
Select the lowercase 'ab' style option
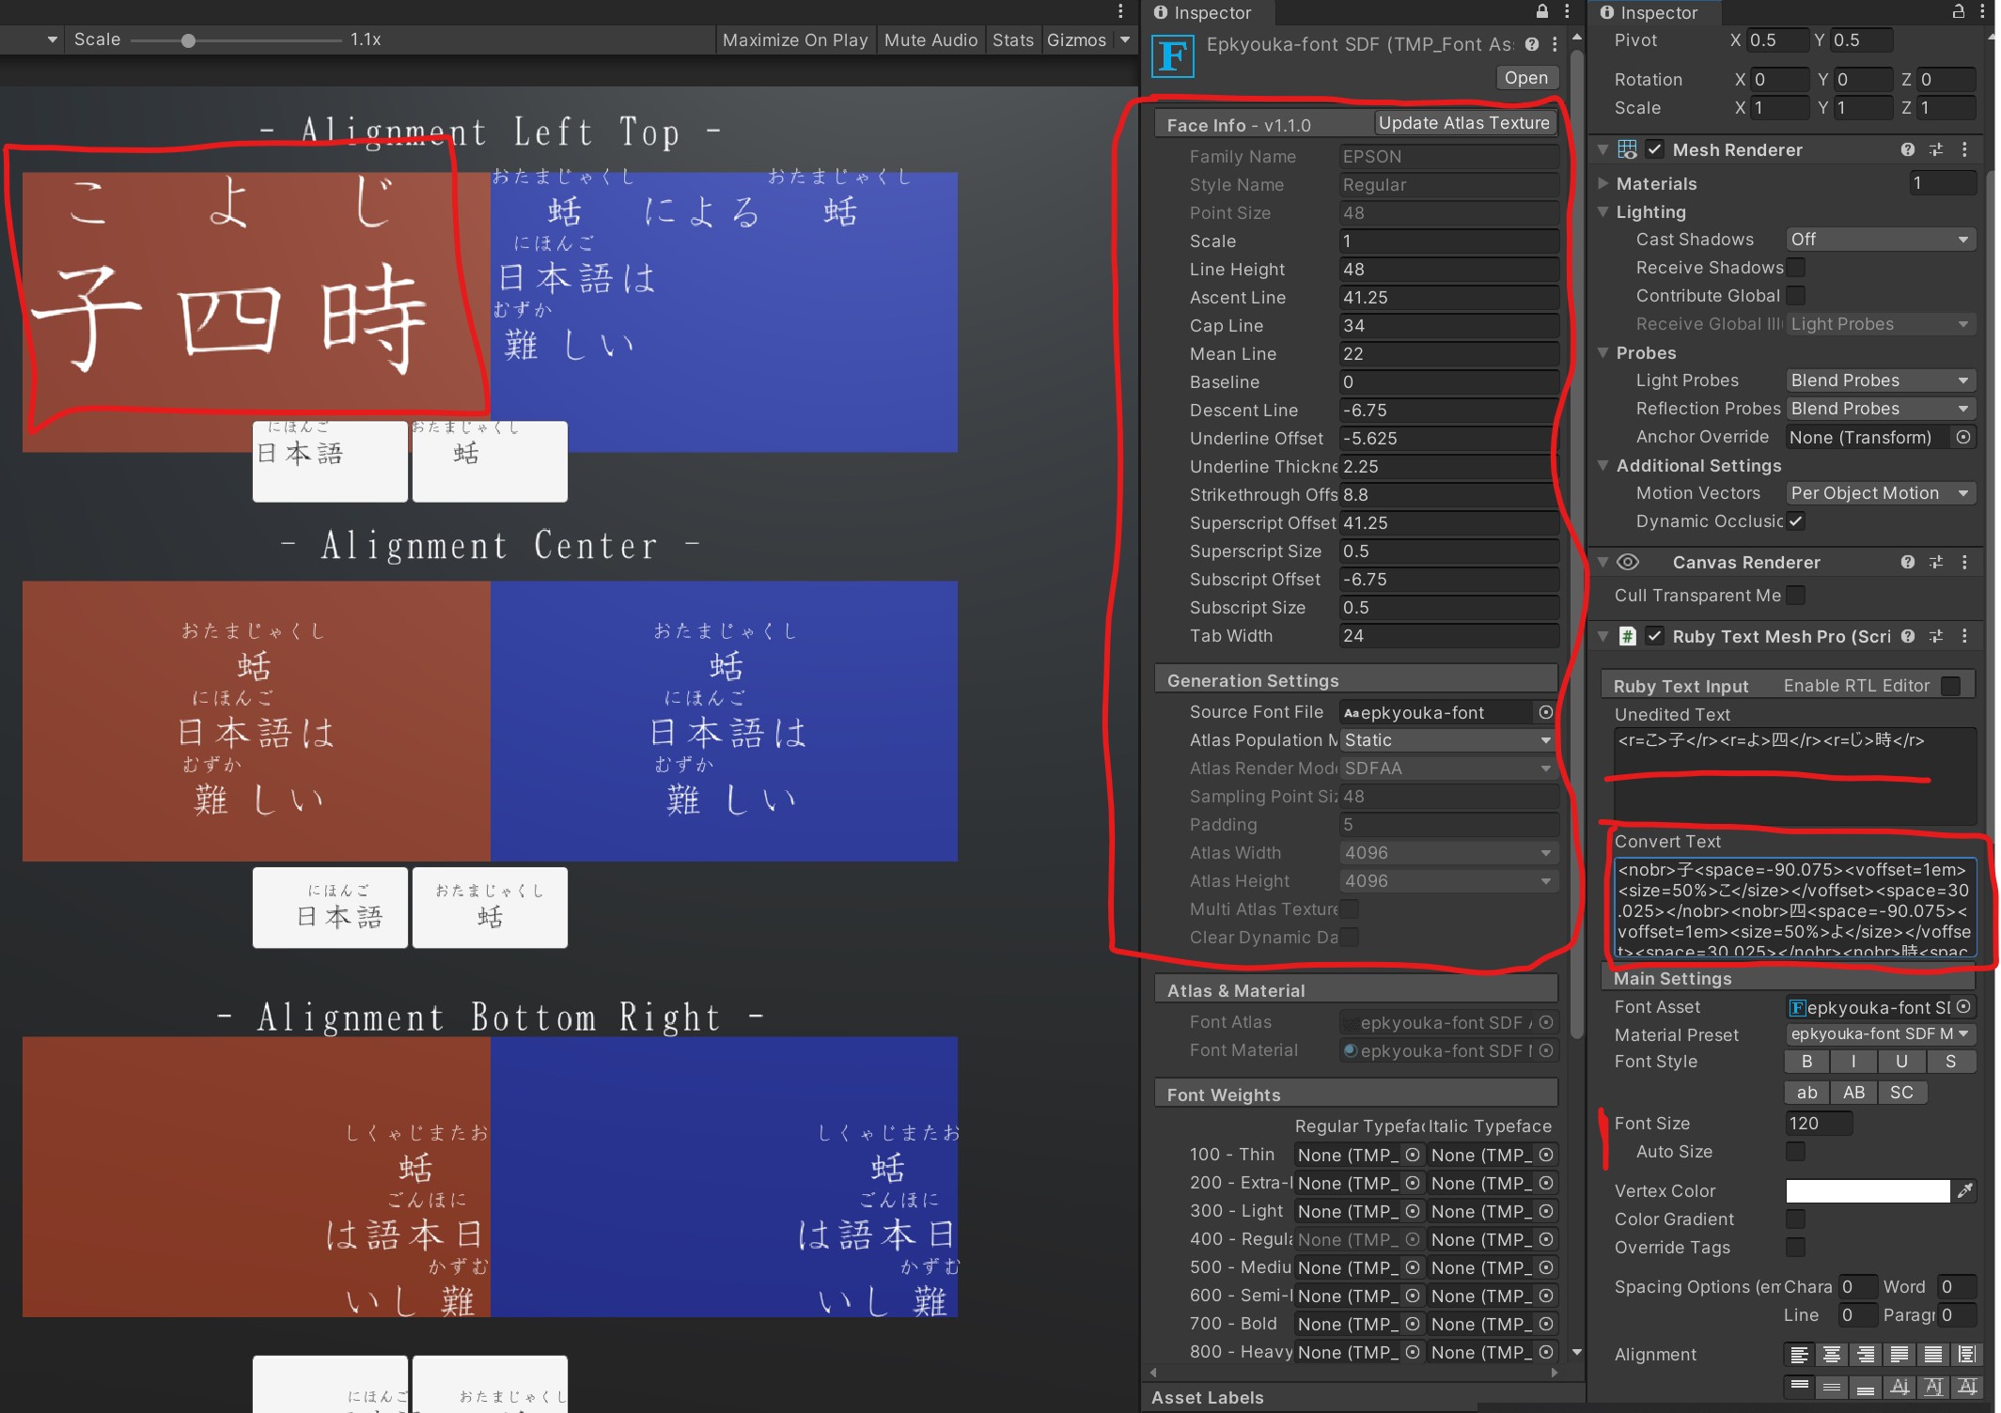pos(1806,1092)
